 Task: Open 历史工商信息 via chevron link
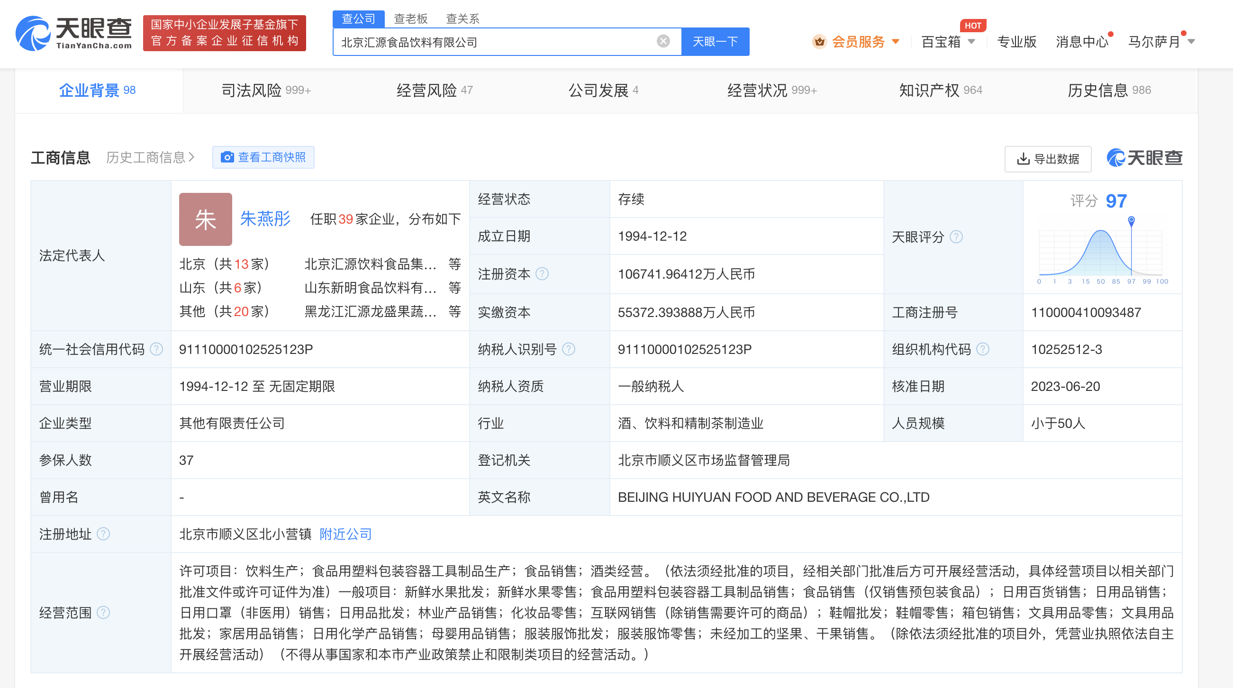coord(150,157)
